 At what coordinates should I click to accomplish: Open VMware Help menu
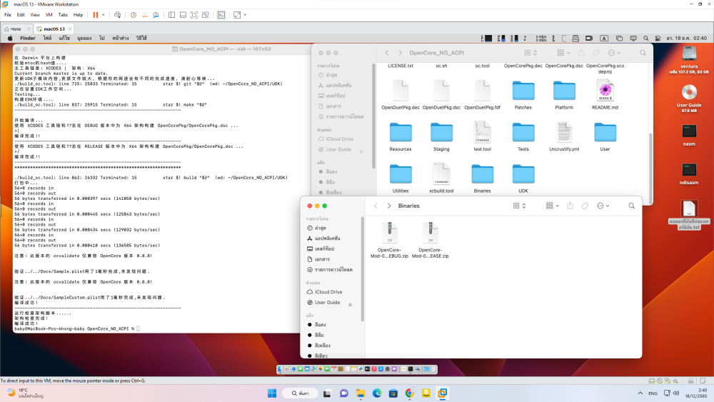(79, 15)
